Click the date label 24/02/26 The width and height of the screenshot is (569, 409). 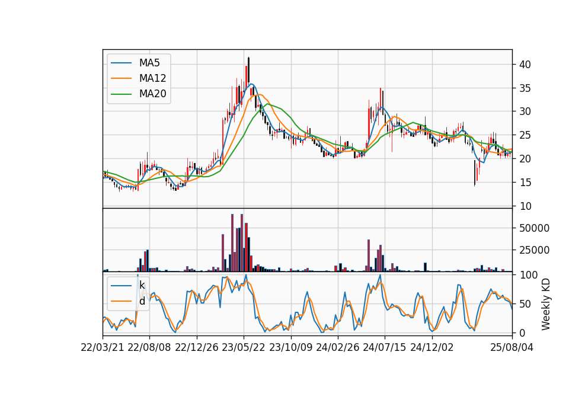tap(338, 347)
